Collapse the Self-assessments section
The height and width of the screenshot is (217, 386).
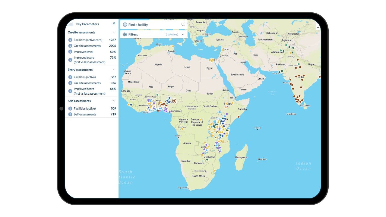[113, 101]
